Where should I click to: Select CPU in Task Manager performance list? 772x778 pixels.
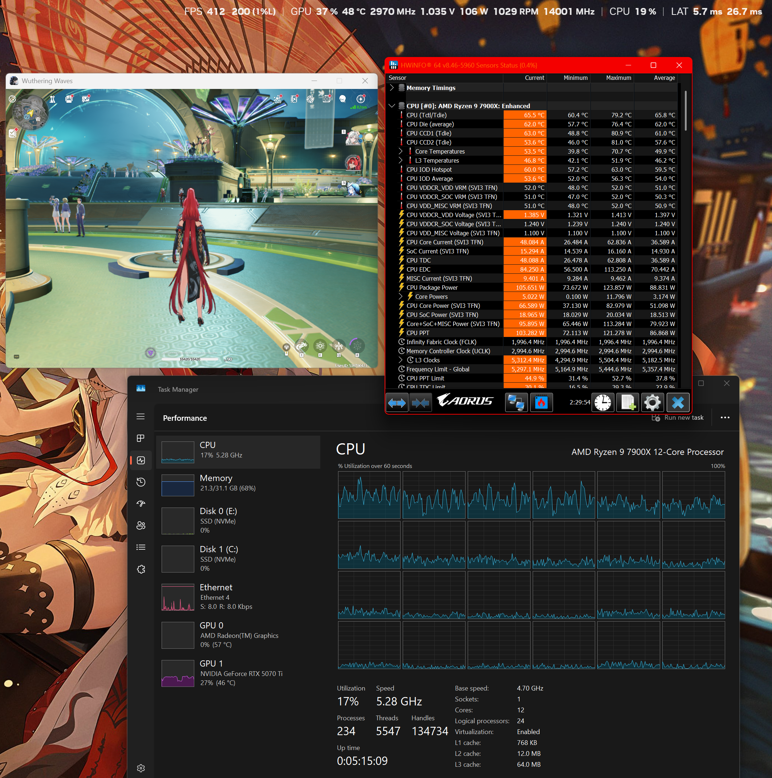click(238, 452)
